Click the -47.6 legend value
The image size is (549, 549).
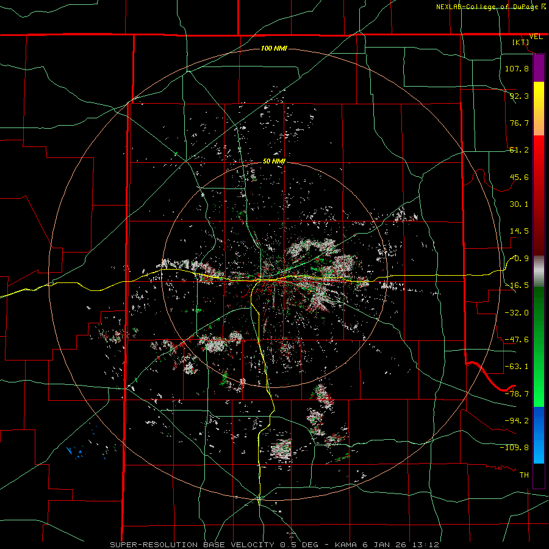(x=517, y=340)
